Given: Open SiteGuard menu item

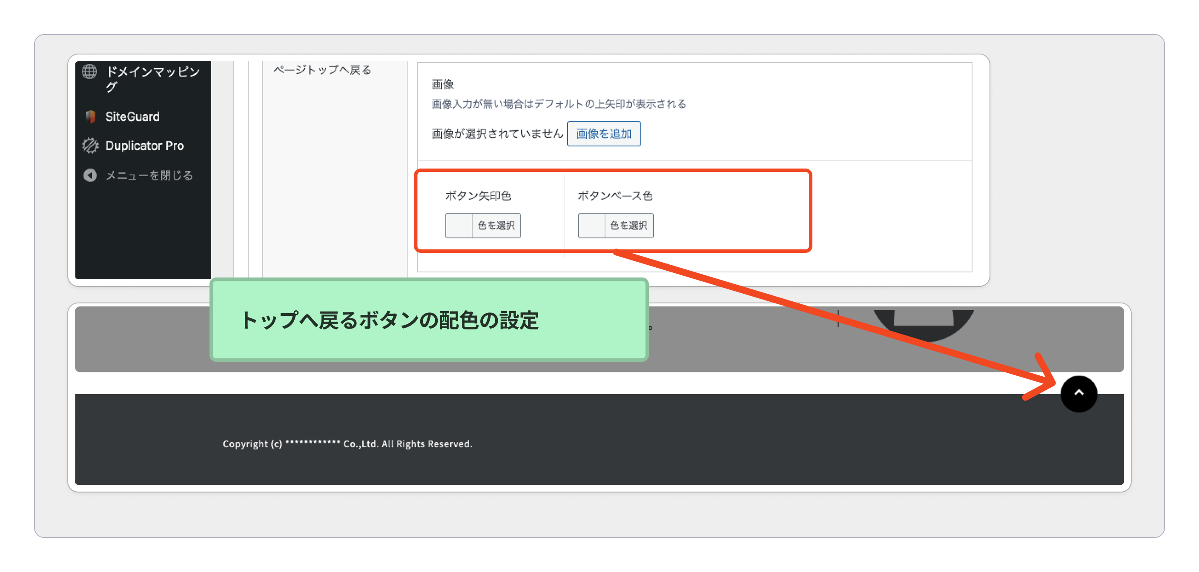Looking at the screenshot, I should coord(132,116).
